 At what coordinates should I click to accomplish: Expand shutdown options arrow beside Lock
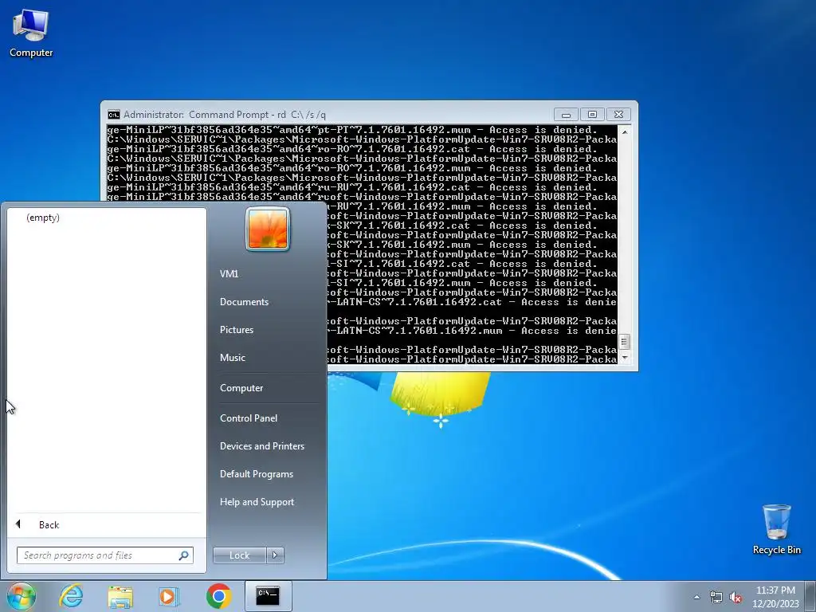275,555
